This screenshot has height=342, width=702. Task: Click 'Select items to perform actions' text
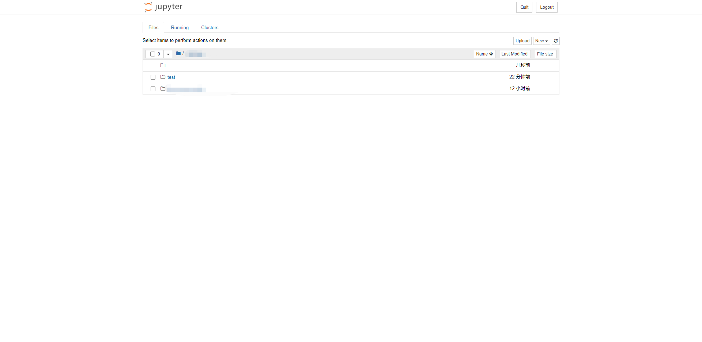pos(185,41)
